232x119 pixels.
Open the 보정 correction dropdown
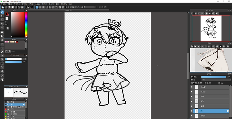point(90,7)
